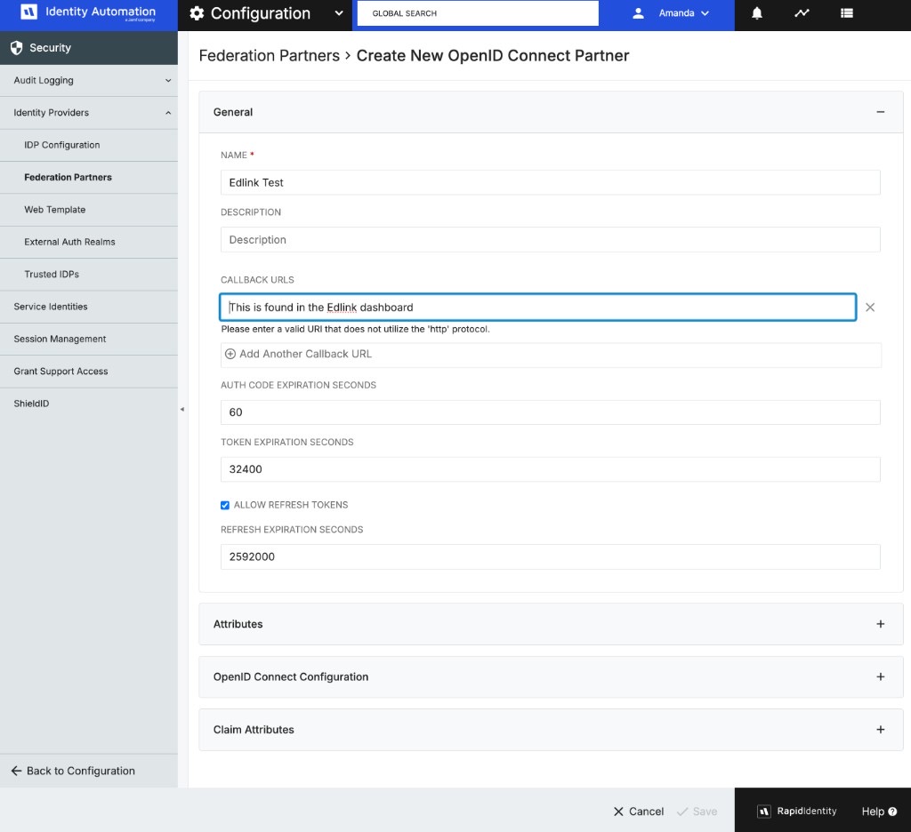Screen dimensions: 911x832
Task: Go Back to Configuration
Action: [x=73, y=771]
